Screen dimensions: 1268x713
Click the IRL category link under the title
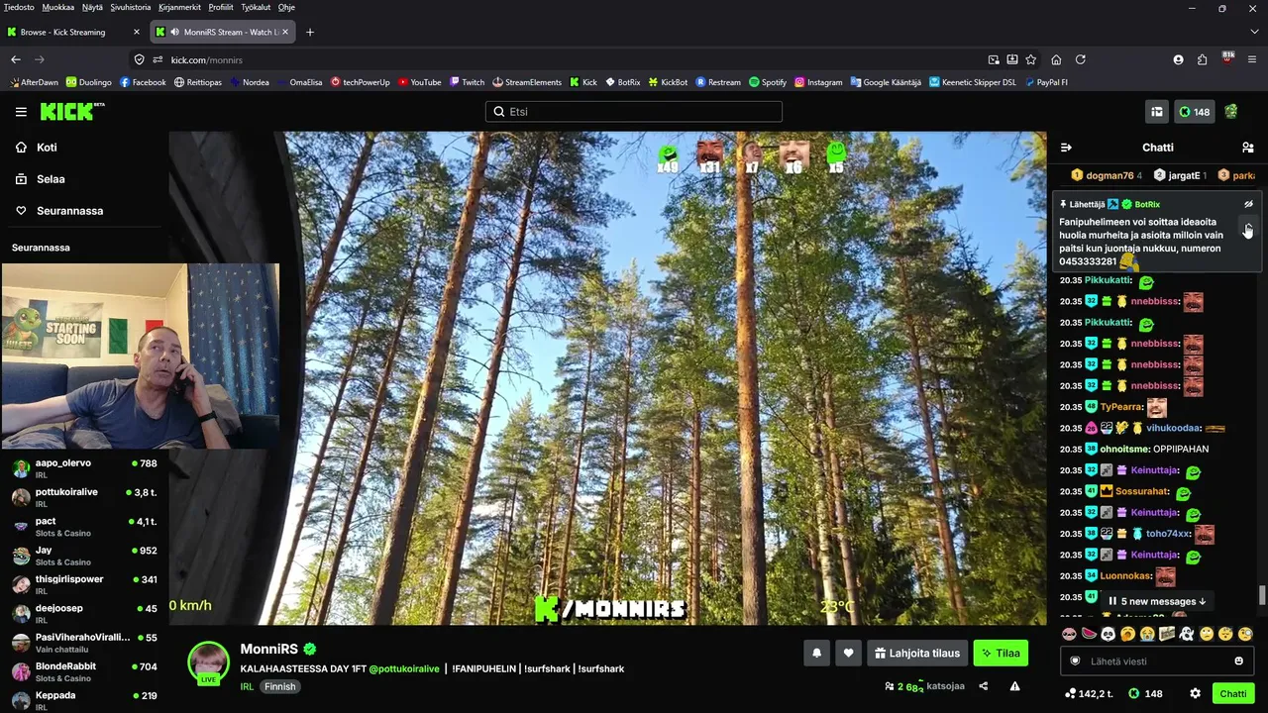247,686
